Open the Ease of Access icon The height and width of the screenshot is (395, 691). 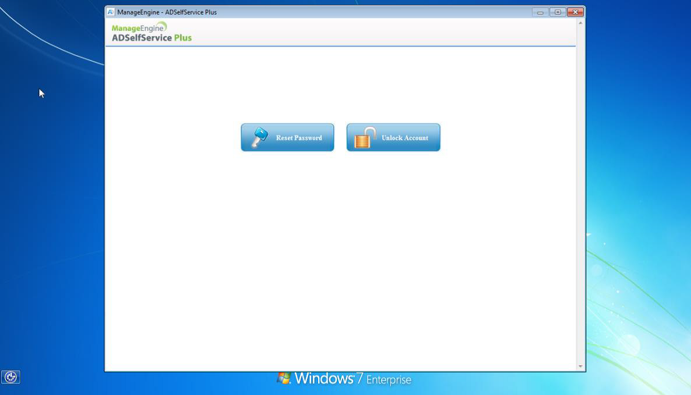(x=10, y=377)
